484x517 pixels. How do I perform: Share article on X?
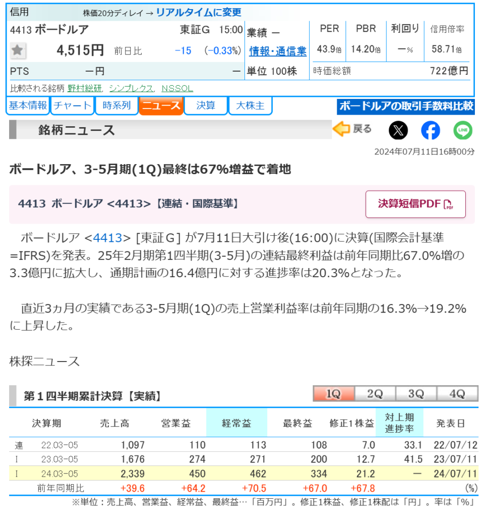coord(398,131)
